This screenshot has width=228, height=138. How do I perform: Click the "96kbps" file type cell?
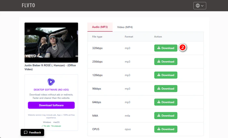pos(97,89)
